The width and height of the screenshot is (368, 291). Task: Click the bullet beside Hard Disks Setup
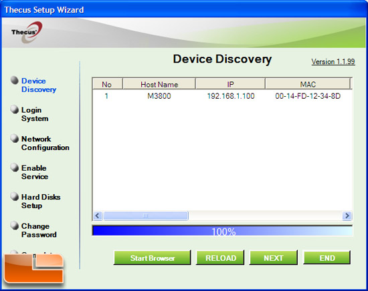tap(15, 196)
